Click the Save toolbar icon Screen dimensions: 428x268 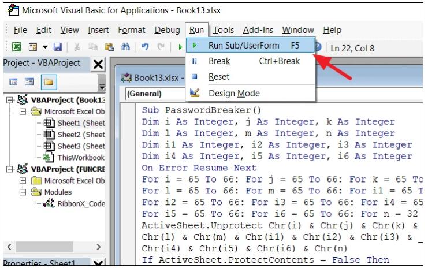tap(58, 47)
